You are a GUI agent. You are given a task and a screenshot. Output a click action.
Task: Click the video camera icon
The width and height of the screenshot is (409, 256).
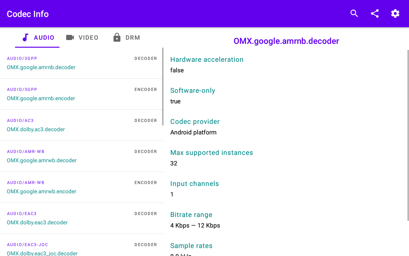70,38
